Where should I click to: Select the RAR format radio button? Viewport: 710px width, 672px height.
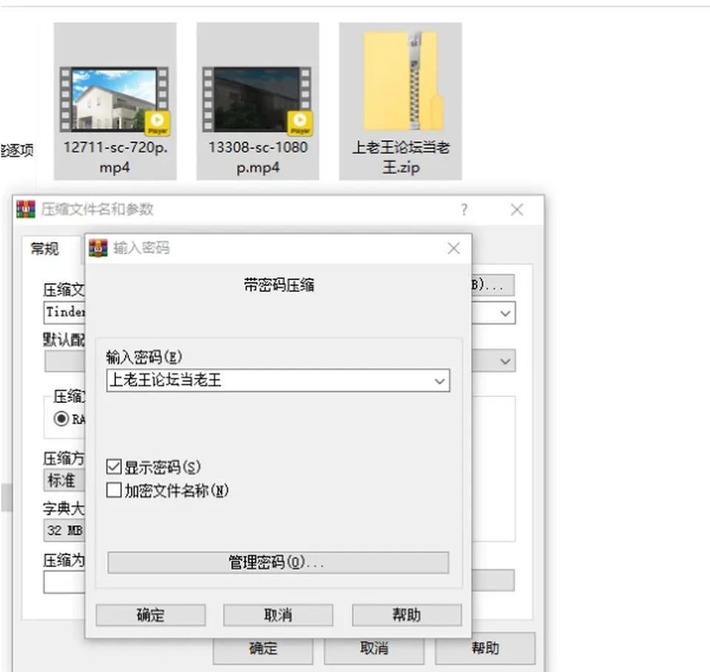61,418
